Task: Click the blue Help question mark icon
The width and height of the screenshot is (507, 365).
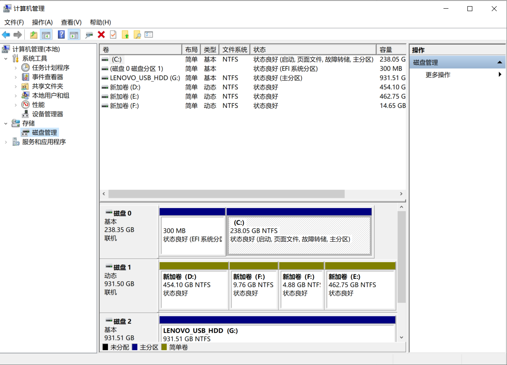Action: click(61, 35)
